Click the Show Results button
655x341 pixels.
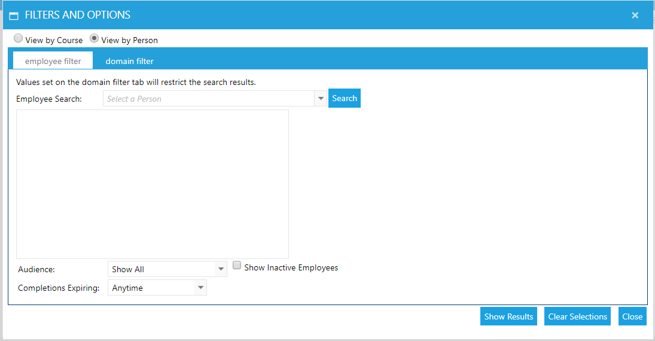pyautogui.click(x=508, y=316)
